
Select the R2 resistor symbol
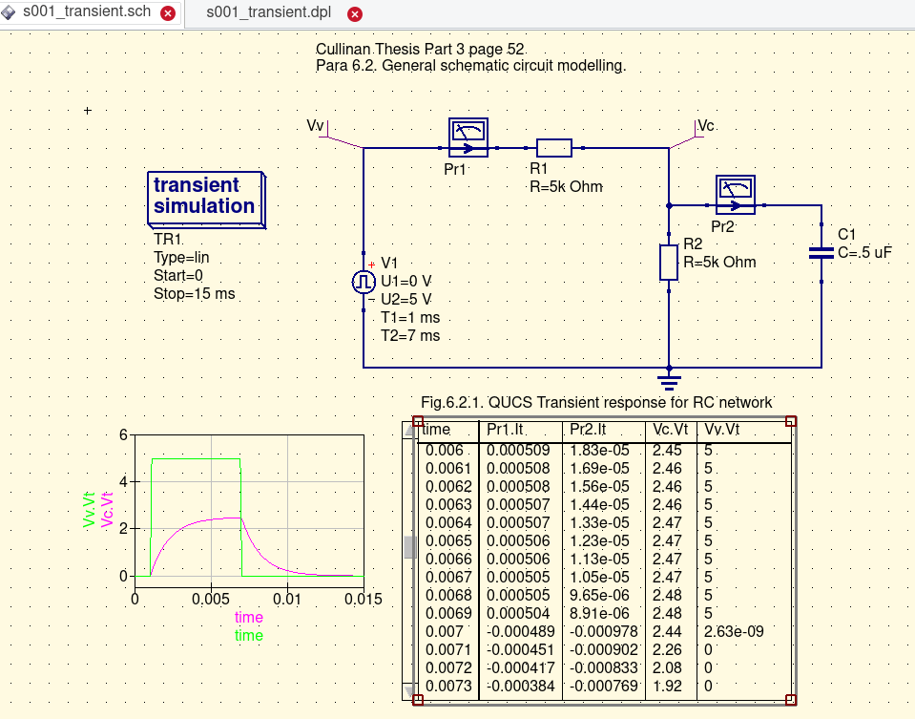[x=669, y=262]
